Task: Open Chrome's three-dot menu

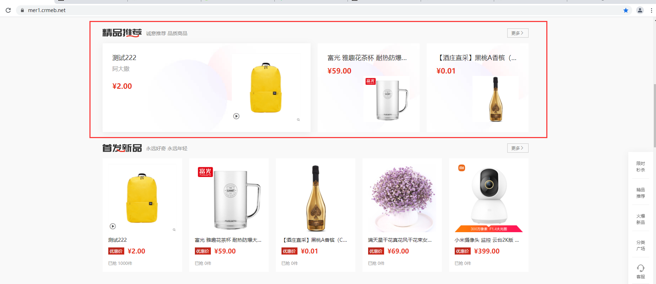Action: 651,10
